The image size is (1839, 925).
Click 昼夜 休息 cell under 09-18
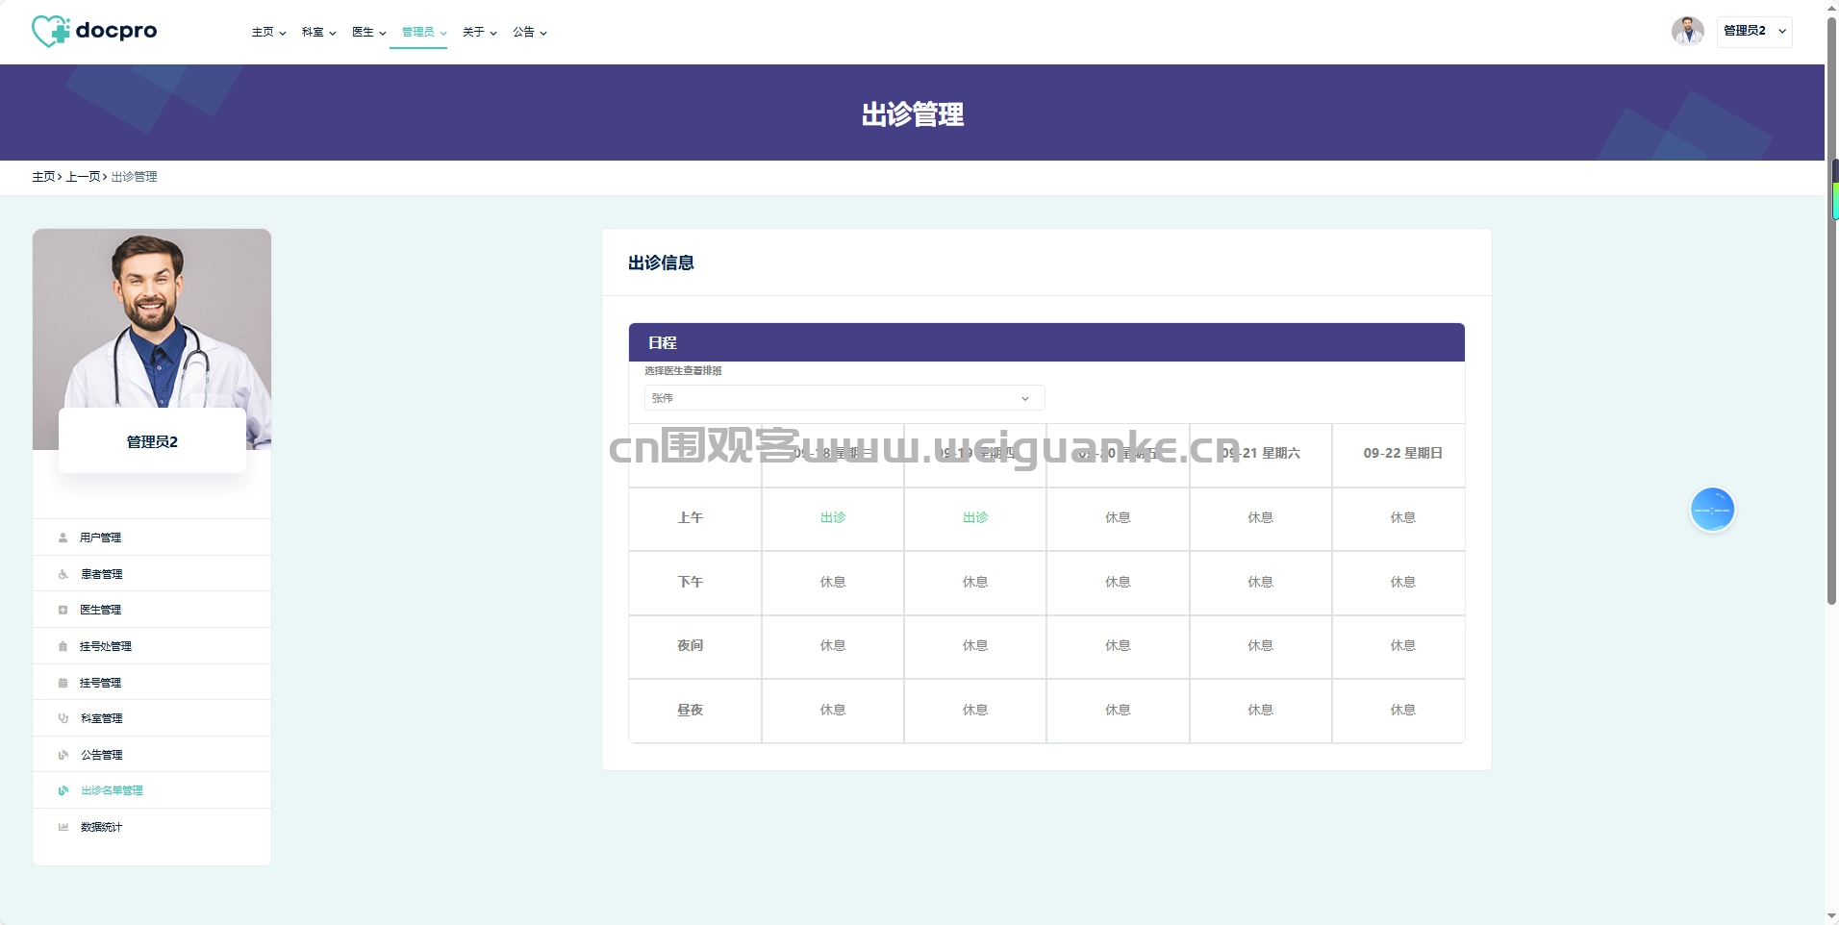833,711
